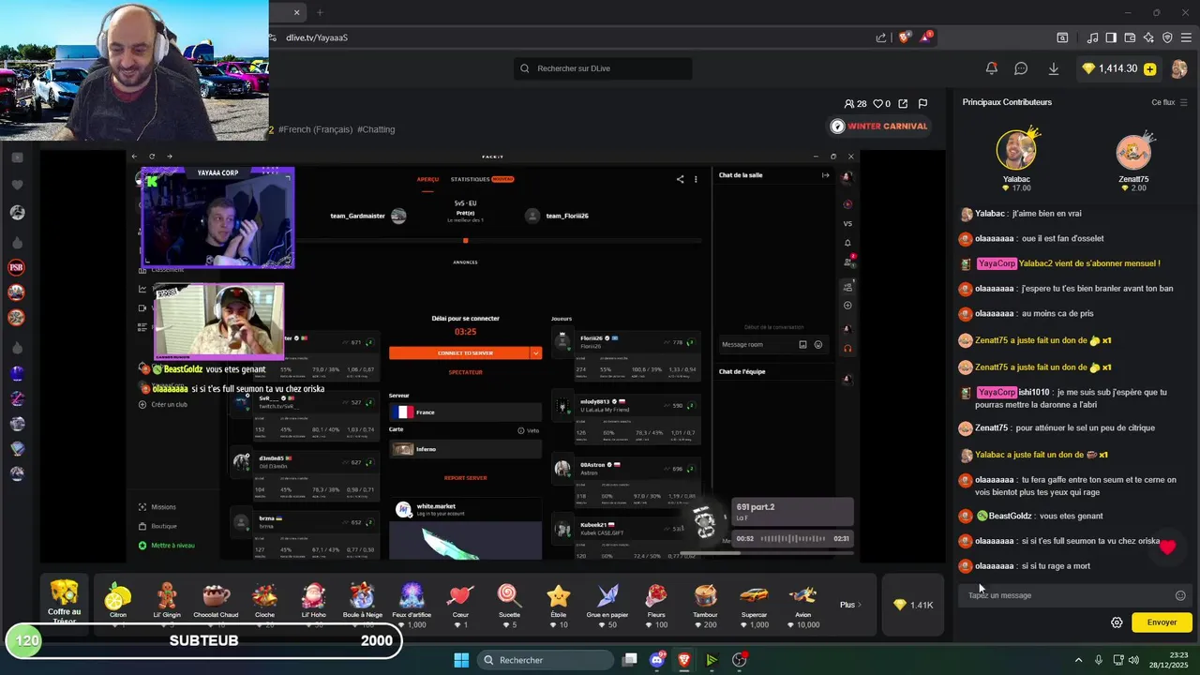Click the Brave Rewards triangle icon
The image size is (1200, 675).
(925, 37)
